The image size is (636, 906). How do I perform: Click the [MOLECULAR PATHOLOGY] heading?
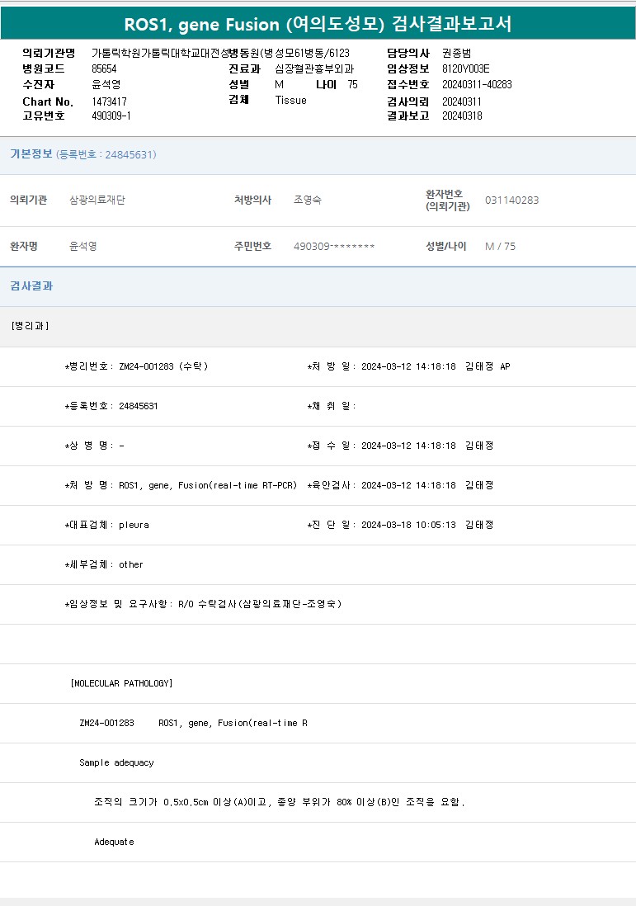[x=122, y=683]
